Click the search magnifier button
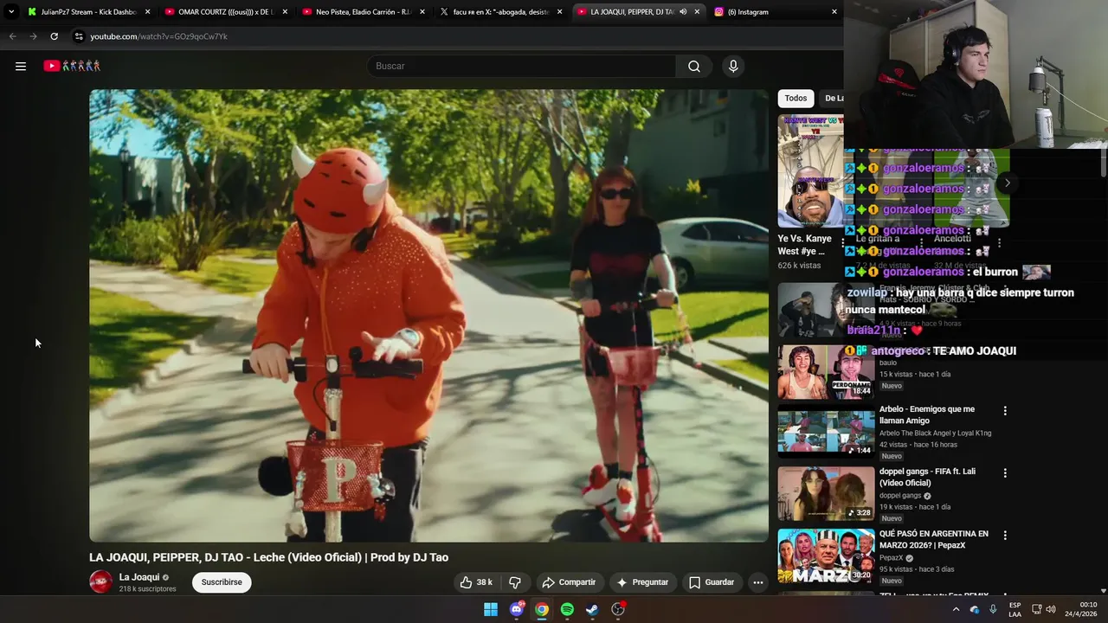This screenshot has width=1108, height=623. [x=694, y=67]
